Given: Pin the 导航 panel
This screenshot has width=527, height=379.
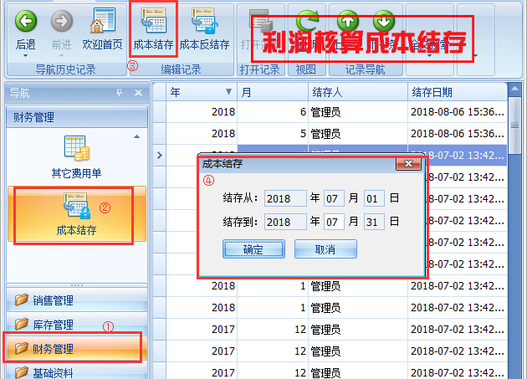Looking at the screenshot, I should point(119,92).
